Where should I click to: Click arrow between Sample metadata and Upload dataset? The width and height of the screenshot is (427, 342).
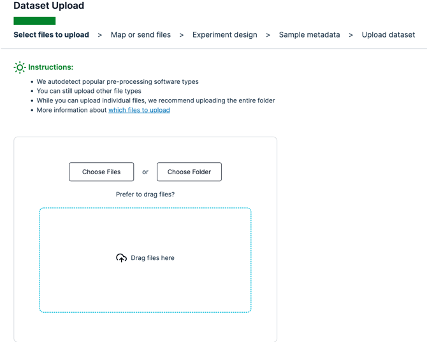(x=351, y=35)
